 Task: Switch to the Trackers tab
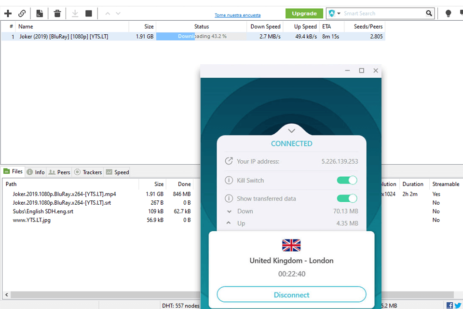coord(88,172)
